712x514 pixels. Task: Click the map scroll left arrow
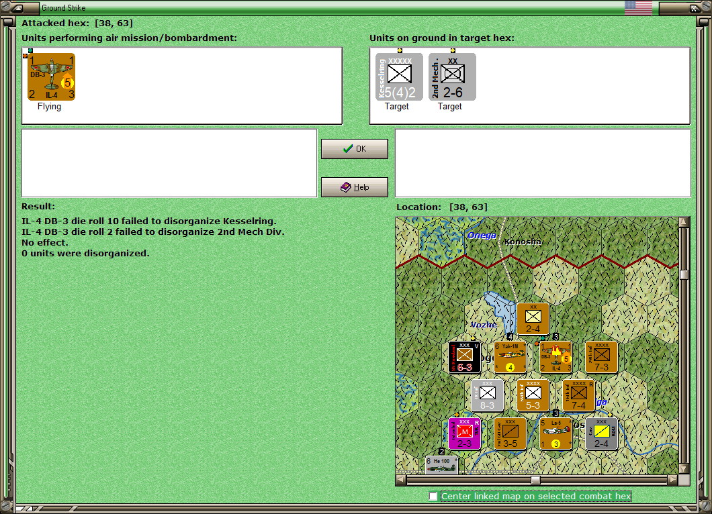tap(400, 480)
